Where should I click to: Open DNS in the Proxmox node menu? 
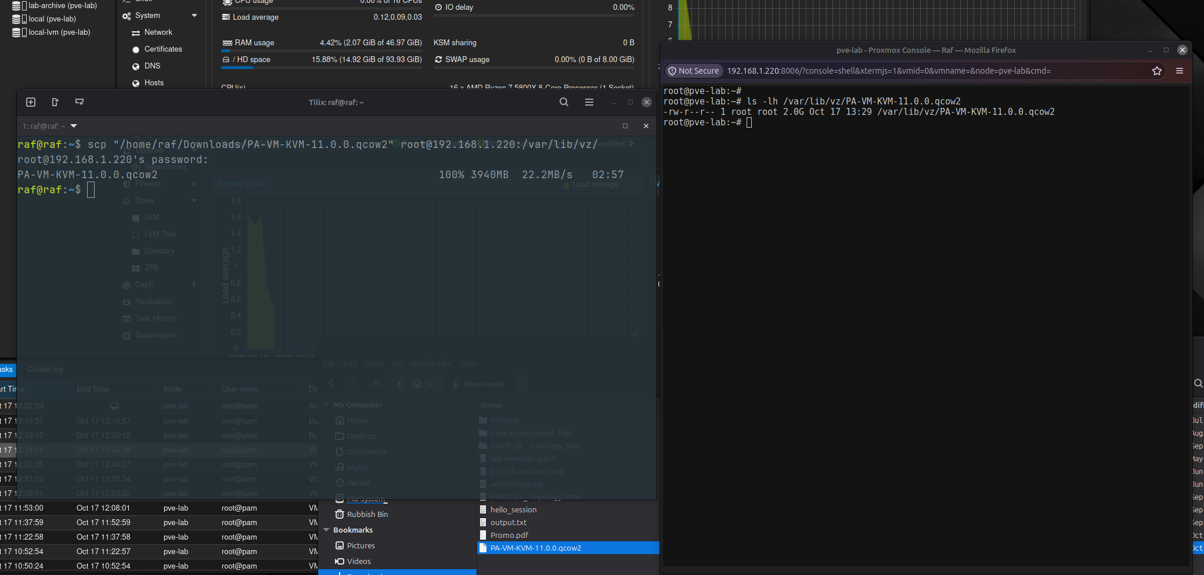point(152,66)
